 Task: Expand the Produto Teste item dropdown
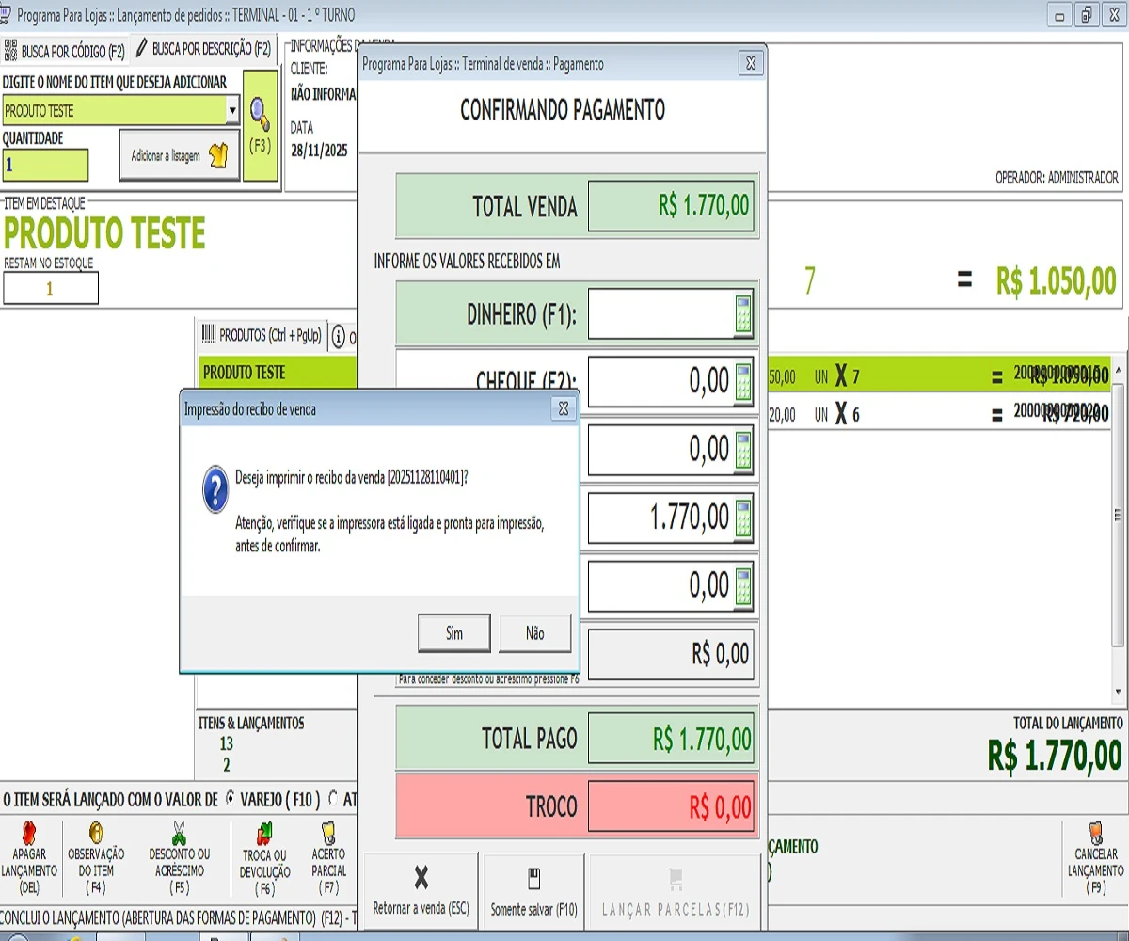point(232,111)
